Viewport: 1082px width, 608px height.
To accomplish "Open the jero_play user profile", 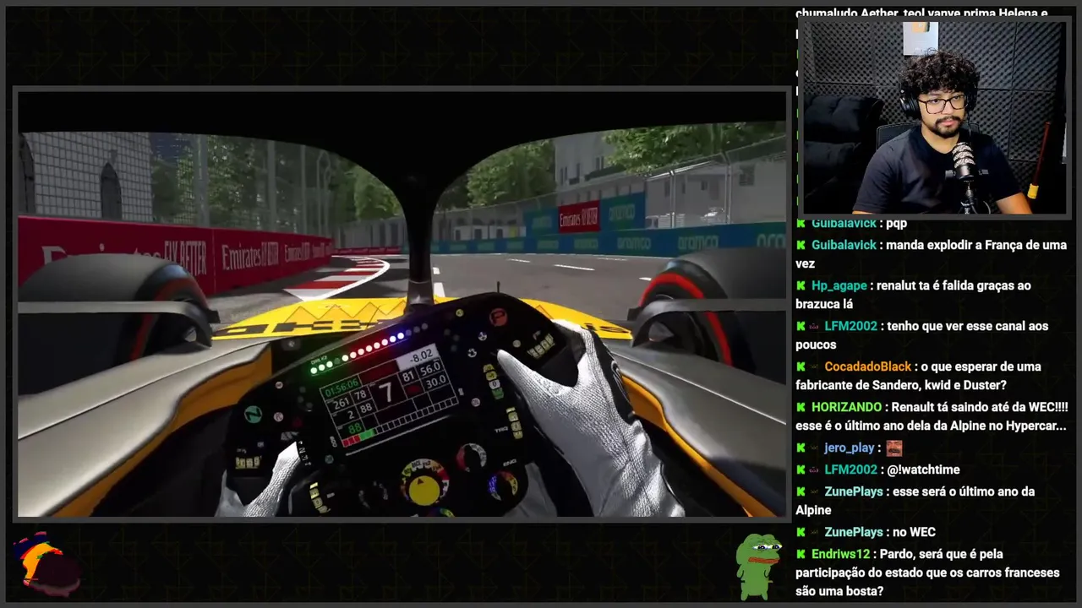I will pyautogui.click(x=849, y=448).
